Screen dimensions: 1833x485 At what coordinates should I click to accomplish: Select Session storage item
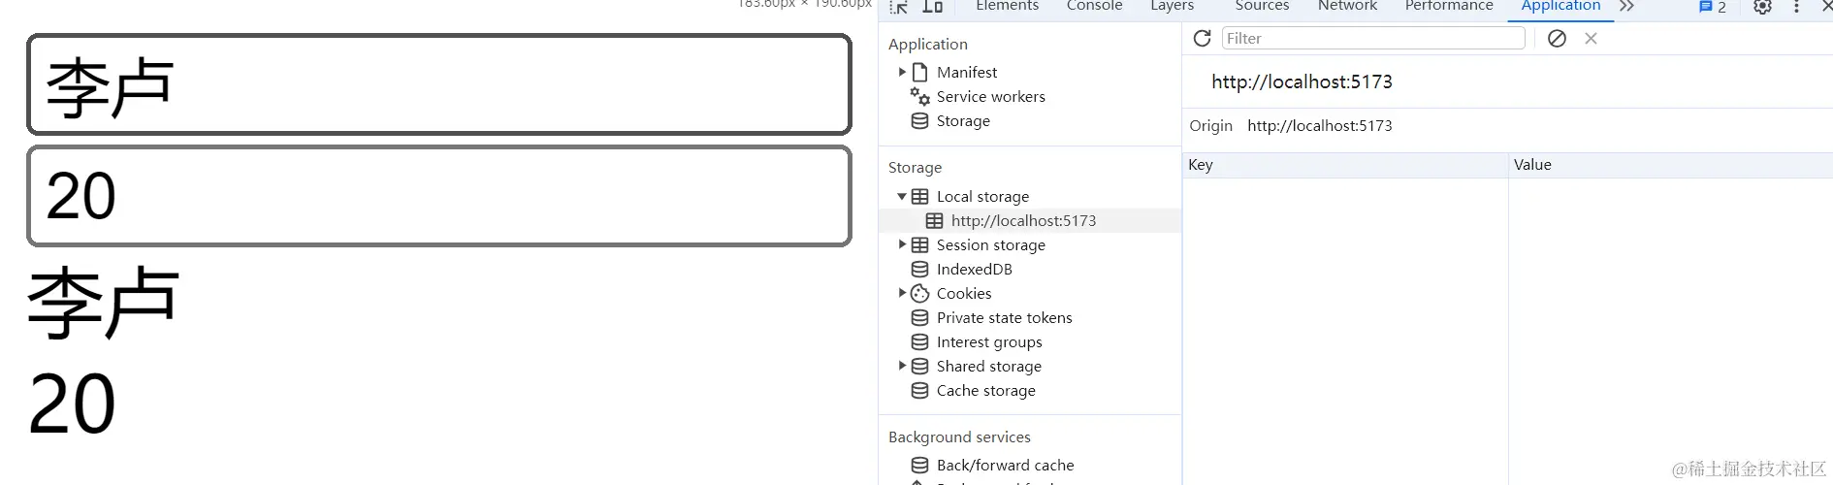point(990,244)
